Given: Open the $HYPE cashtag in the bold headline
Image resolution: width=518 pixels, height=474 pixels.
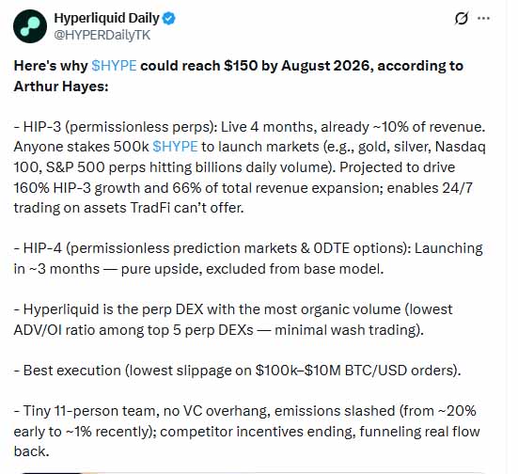Looking at the screenshot, I should point(114,66).
